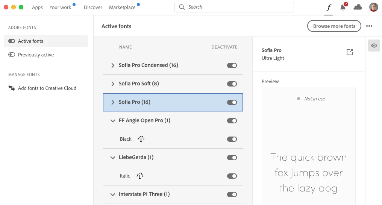Viewport: 382px width, 205px height.
Task: Download the LiebeGerda Italic font
Action: [140, 176]
